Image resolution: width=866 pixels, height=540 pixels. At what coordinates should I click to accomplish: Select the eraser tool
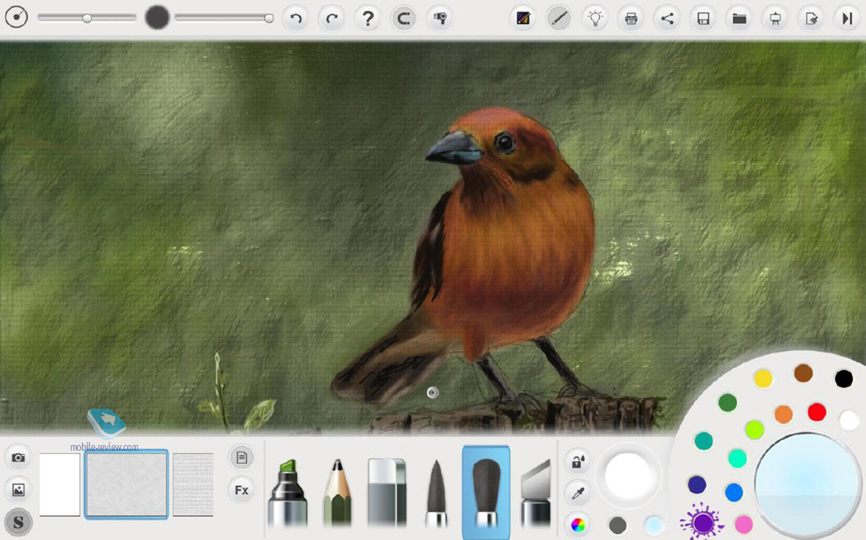pyautogui.click(x=386, y=493)
